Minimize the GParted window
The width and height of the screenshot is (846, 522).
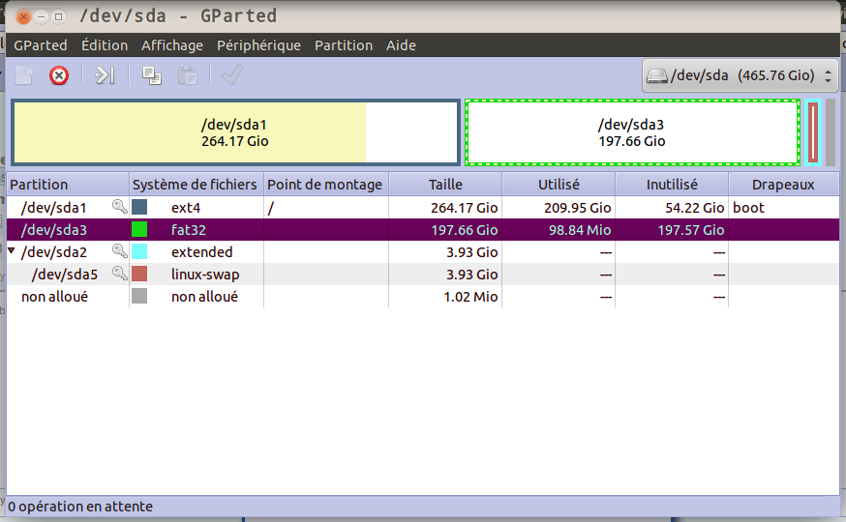click(x=41, y=16)
